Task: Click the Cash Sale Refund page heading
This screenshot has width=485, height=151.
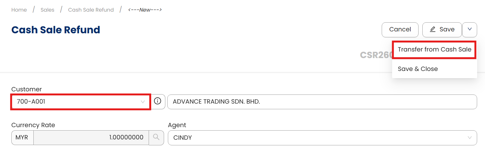Action: pos(56,30)
